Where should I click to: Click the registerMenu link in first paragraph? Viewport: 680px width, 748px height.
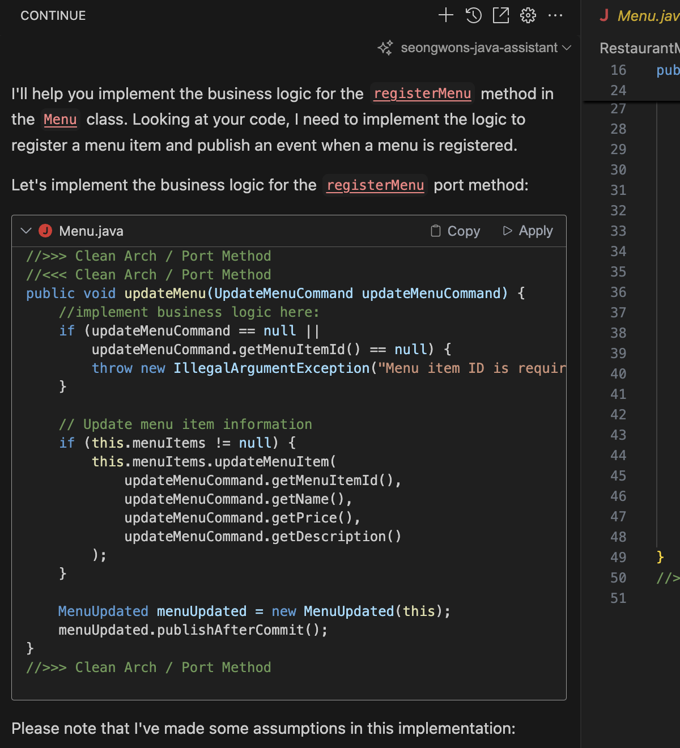(422, 93)
